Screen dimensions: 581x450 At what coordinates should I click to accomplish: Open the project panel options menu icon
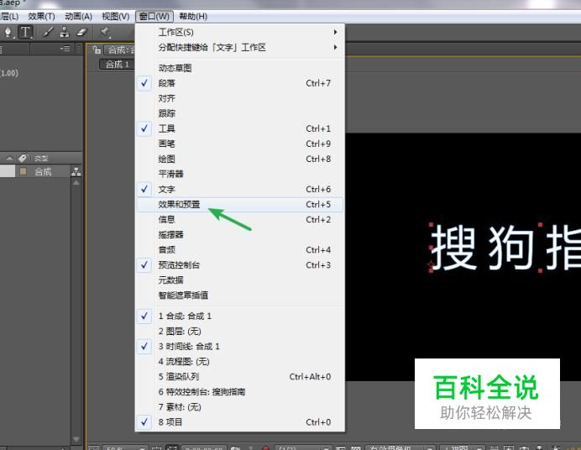click(65, 49)
